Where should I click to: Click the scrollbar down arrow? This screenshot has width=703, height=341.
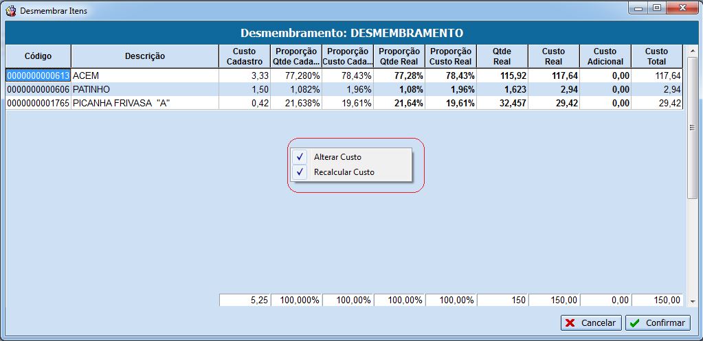(692, 301)
